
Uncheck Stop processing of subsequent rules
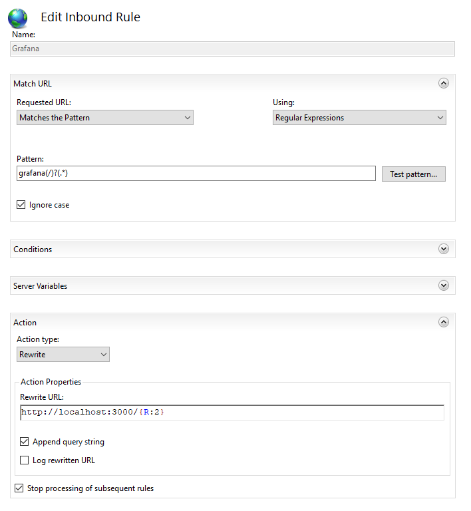tap(19, 488)
